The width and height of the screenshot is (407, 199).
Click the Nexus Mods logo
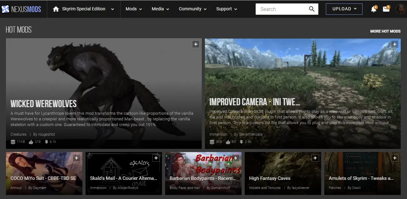[x=21, y=9]
